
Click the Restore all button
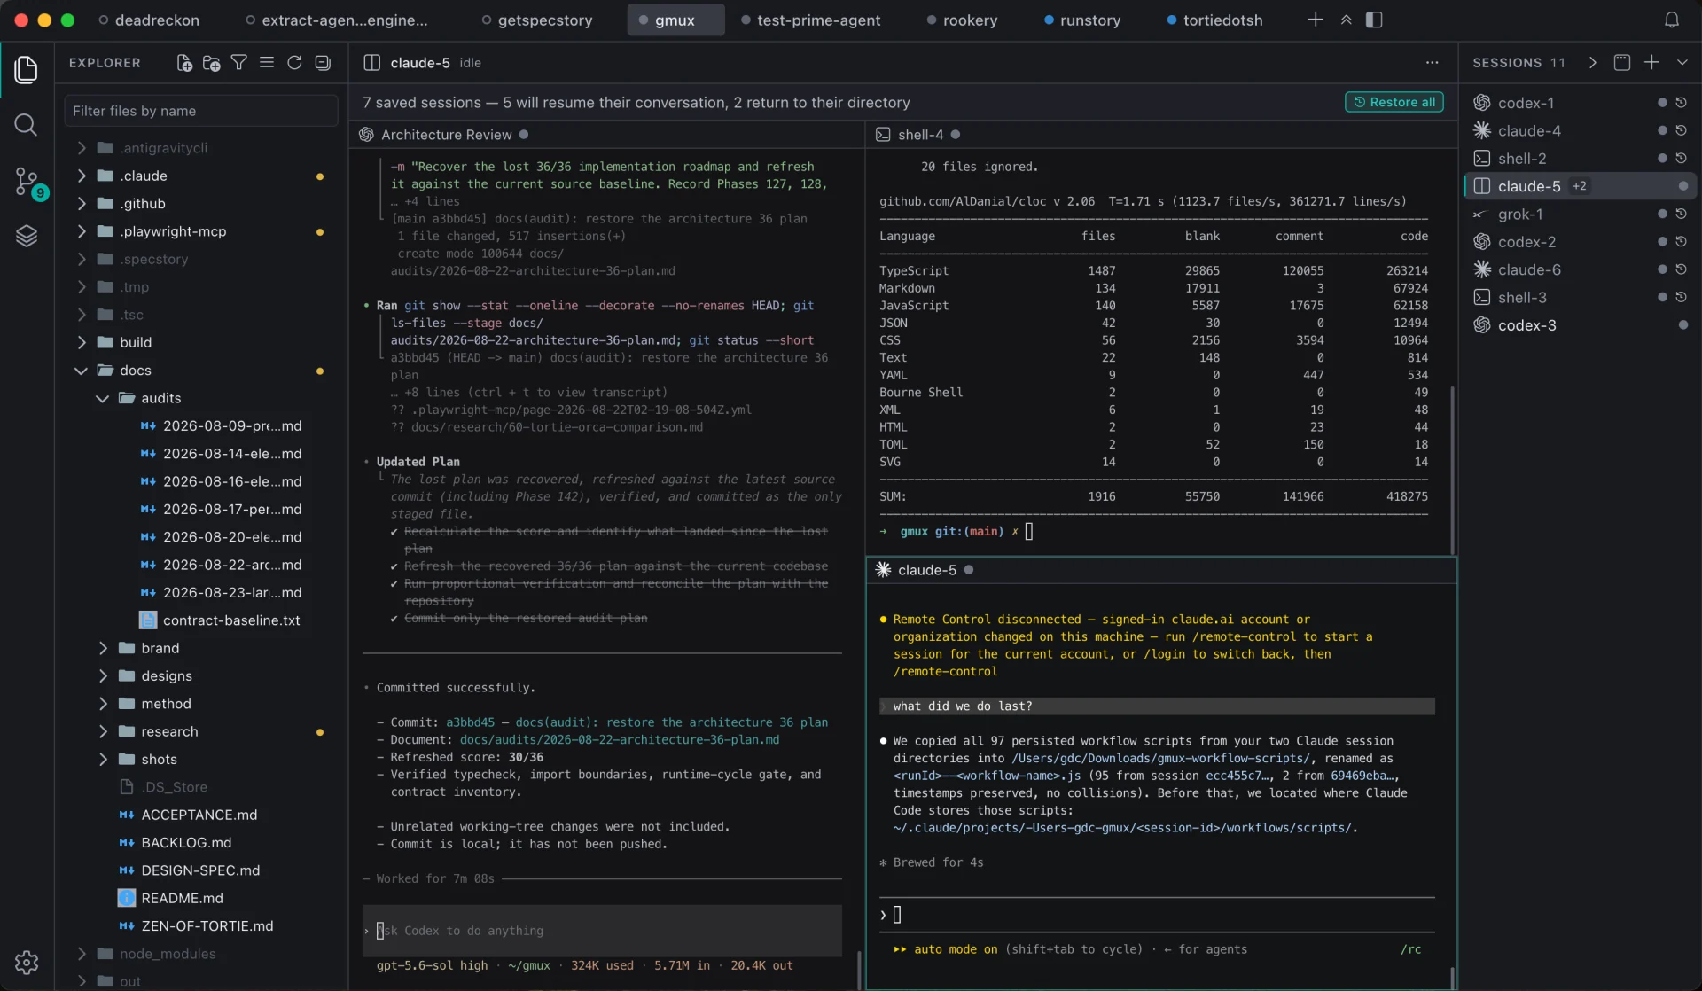tap(1394, 102)
